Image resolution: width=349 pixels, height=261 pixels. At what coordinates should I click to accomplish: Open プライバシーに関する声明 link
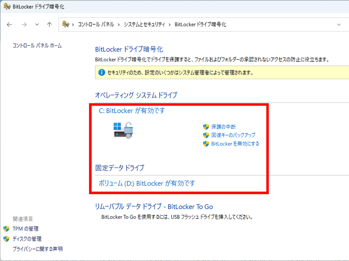click(x=38, y=249)
